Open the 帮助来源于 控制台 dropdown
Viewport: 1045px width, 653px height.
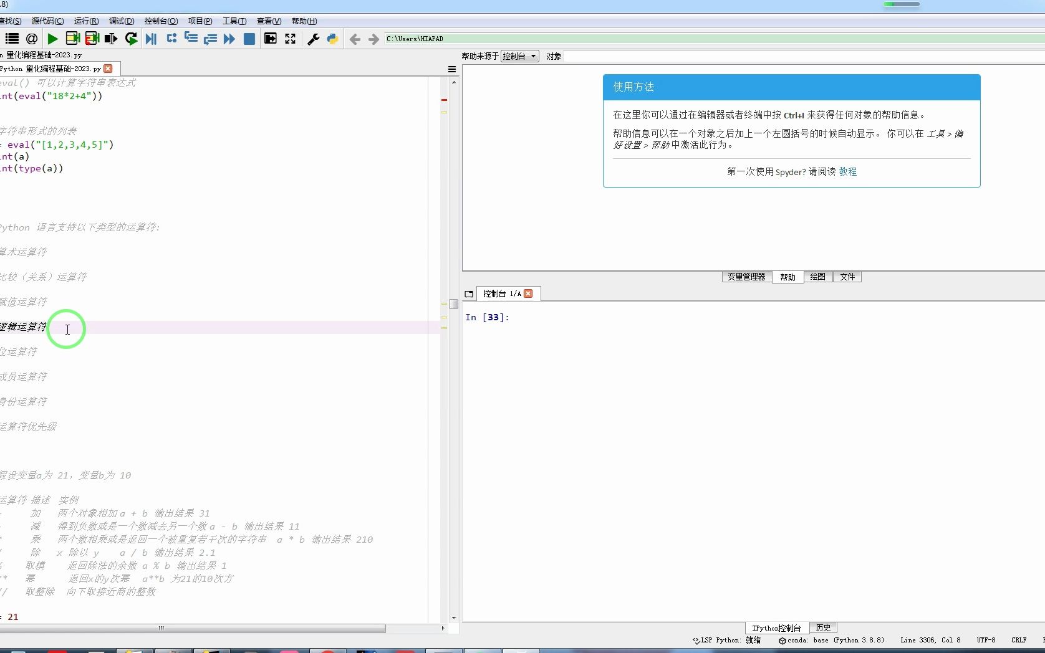pos(519,56)
